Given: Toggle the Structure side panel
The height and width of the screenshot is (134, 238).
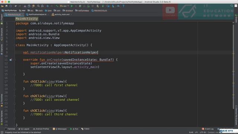Looking at the screenshot, I should point(1,34).
